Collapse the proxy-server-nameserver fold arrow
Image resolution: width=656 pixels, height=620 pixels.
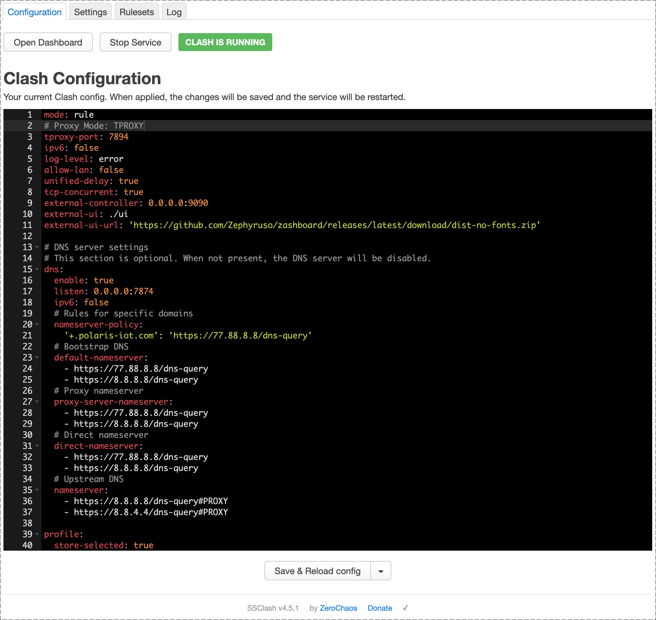[x=37, y=402]
